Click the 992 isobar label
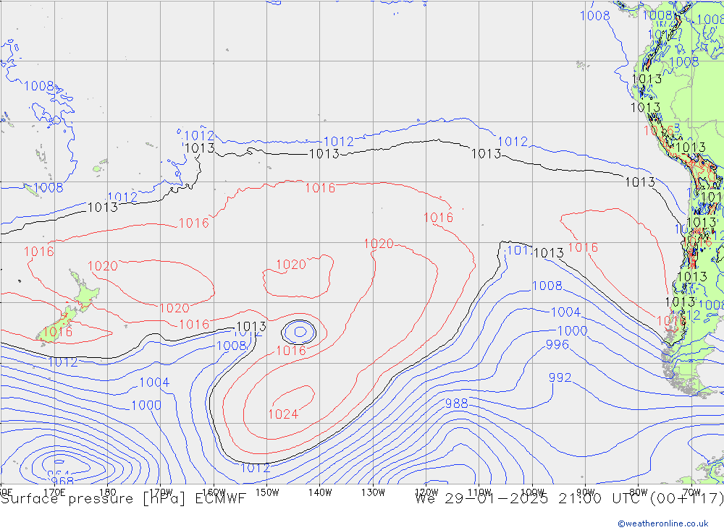724x530 pixels. pyautogui.click(x=560, y=377)
